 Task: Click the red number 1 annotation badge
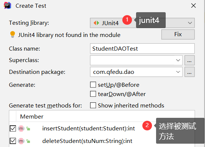tap(127, 20)
